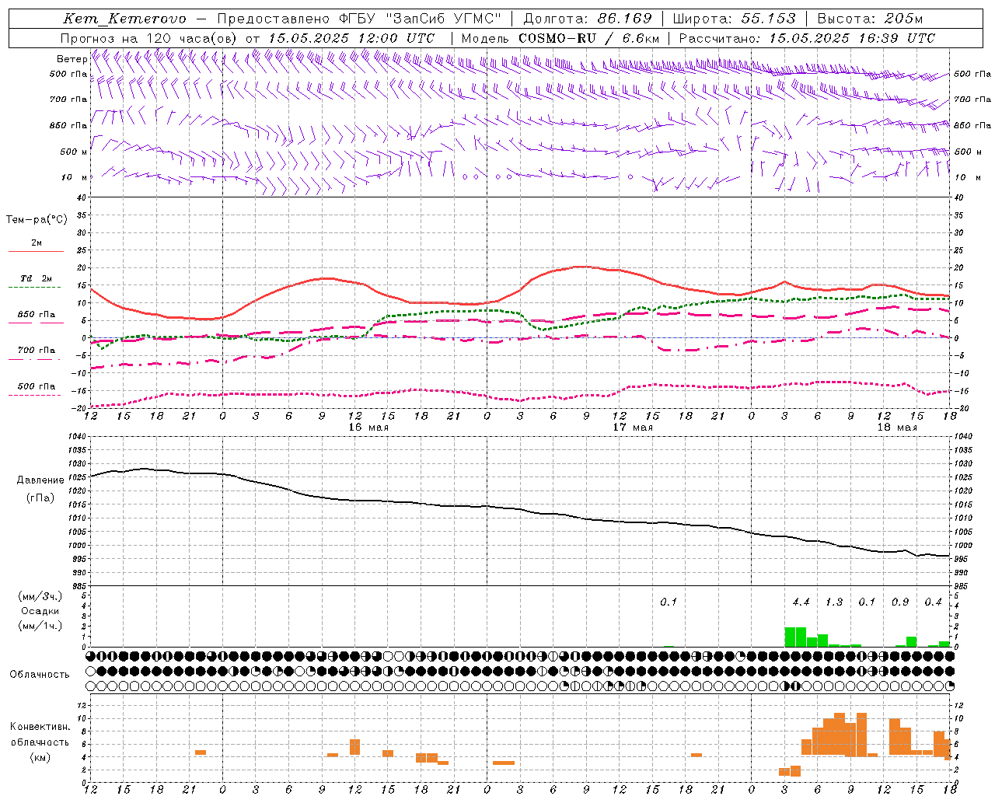
Task: Click the 'Осадки' precipitation label
Action: click(40, 611)
